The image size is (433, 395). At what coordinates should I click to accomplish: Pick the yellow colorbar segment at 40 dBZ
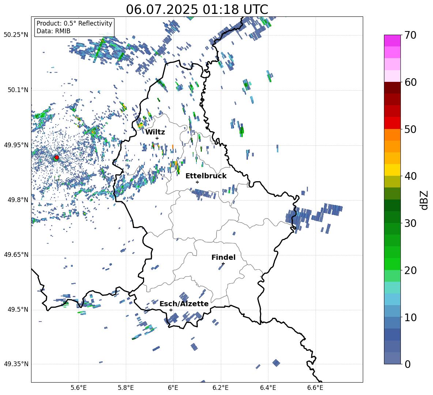[392, 170]
